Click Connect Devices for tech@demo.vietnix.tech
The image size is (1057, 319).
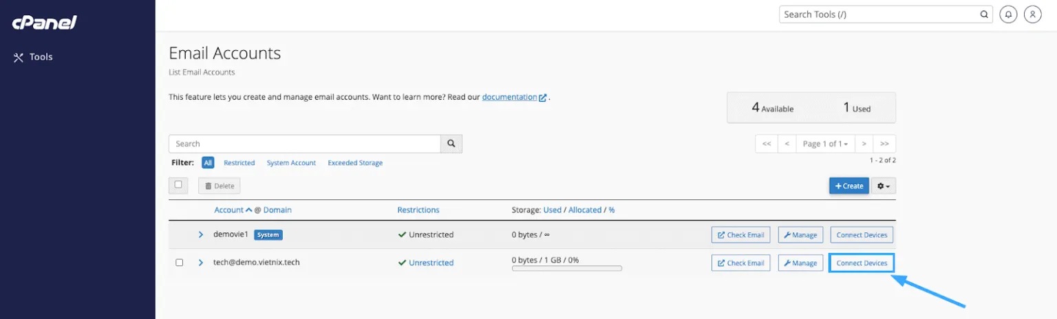click(862, 263)
